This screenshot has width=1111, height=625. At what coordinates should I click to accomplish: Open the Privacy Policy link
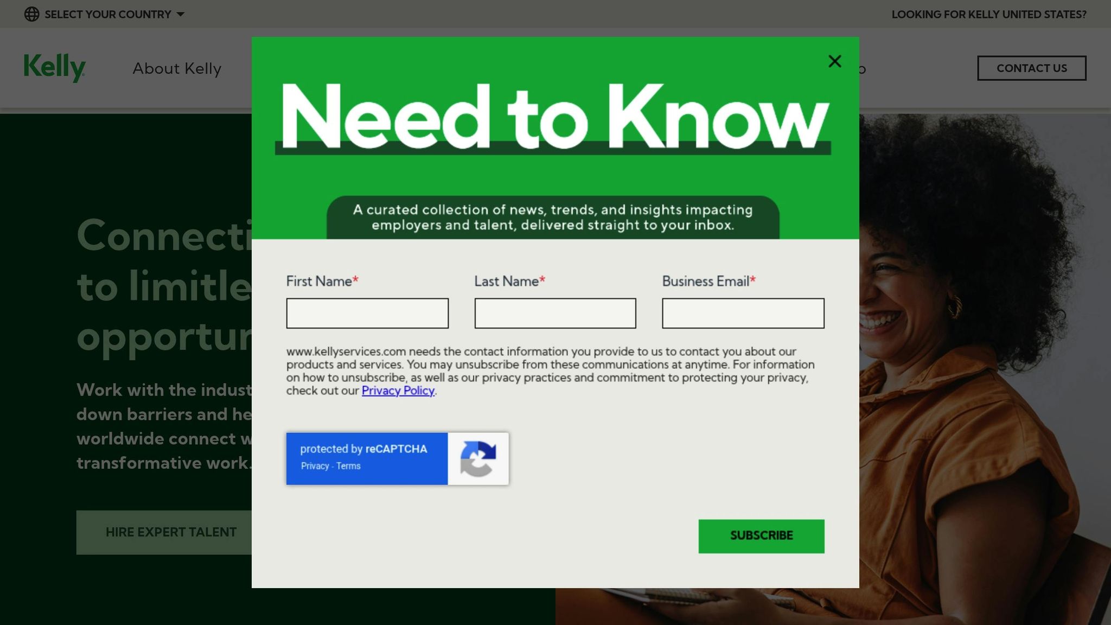click(x=398, y=391)
